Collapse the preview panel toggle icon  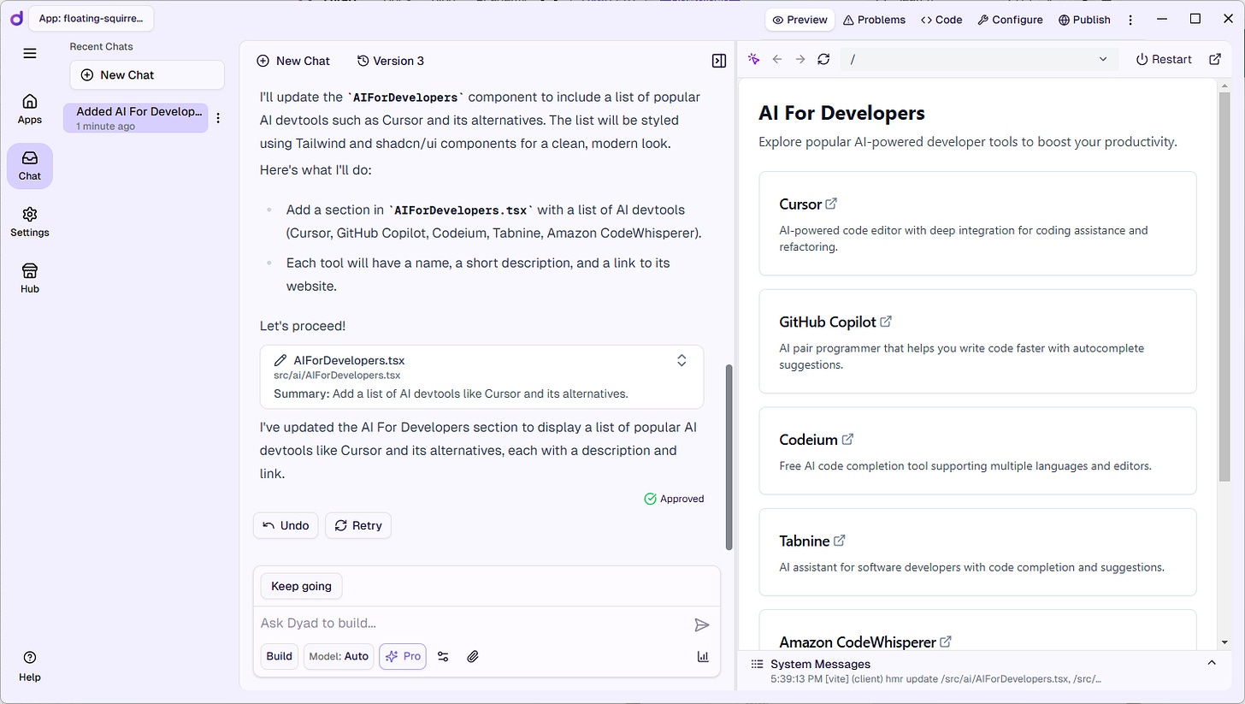(x=719, y=61)
